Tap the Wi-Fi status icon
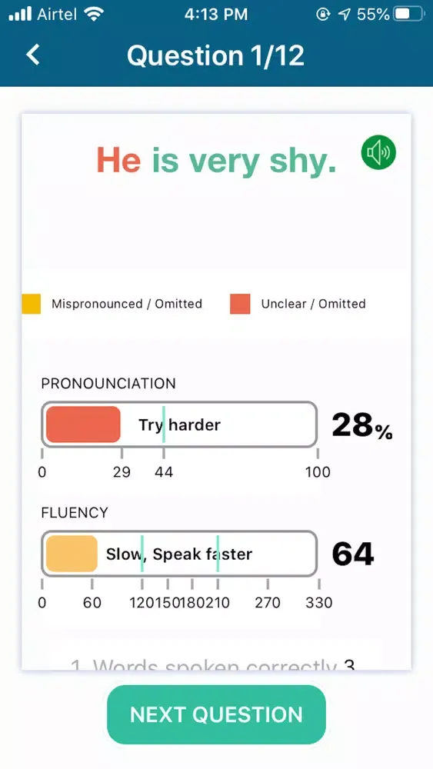433x769 pixels. pos(93,14)
